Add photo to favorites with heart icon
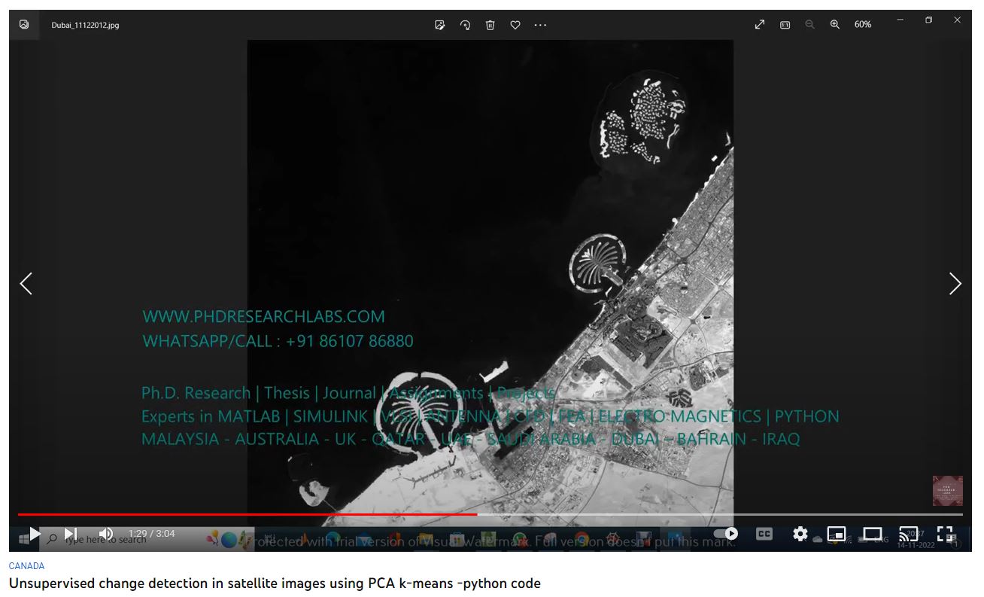This screenshot has width=984, height=597. coord(515,25)
